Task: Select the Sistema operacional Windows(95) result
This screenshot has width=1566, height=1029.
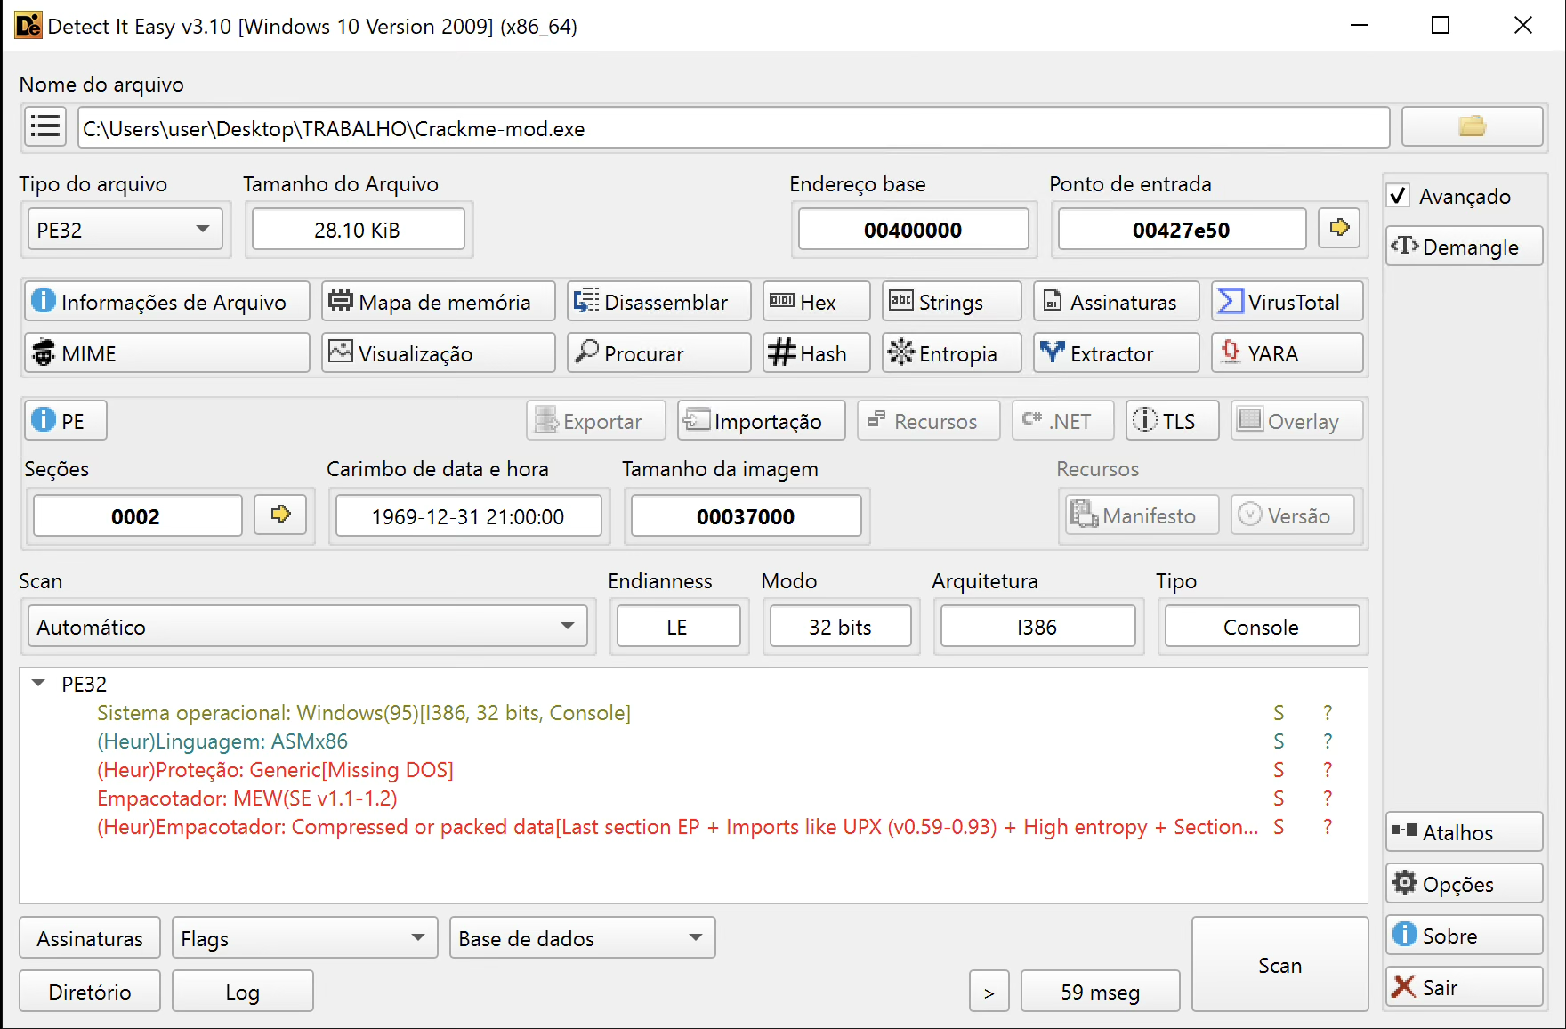Action: 364,713
